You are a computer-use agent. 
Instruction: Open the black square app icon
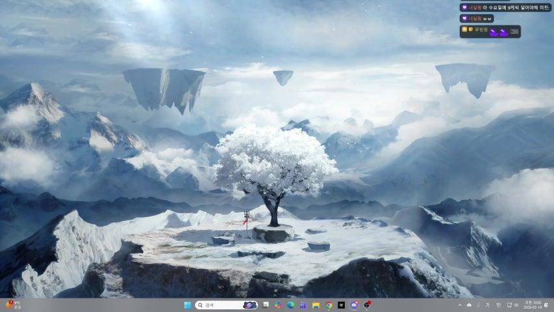[x=342, y=305]
